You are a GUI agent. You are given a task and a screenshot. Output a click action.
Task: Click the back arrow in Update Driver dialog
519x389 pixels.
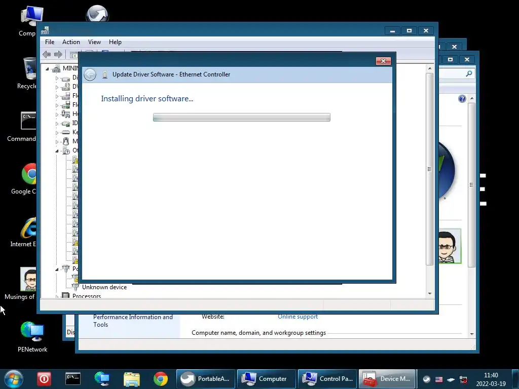(90, 75)
